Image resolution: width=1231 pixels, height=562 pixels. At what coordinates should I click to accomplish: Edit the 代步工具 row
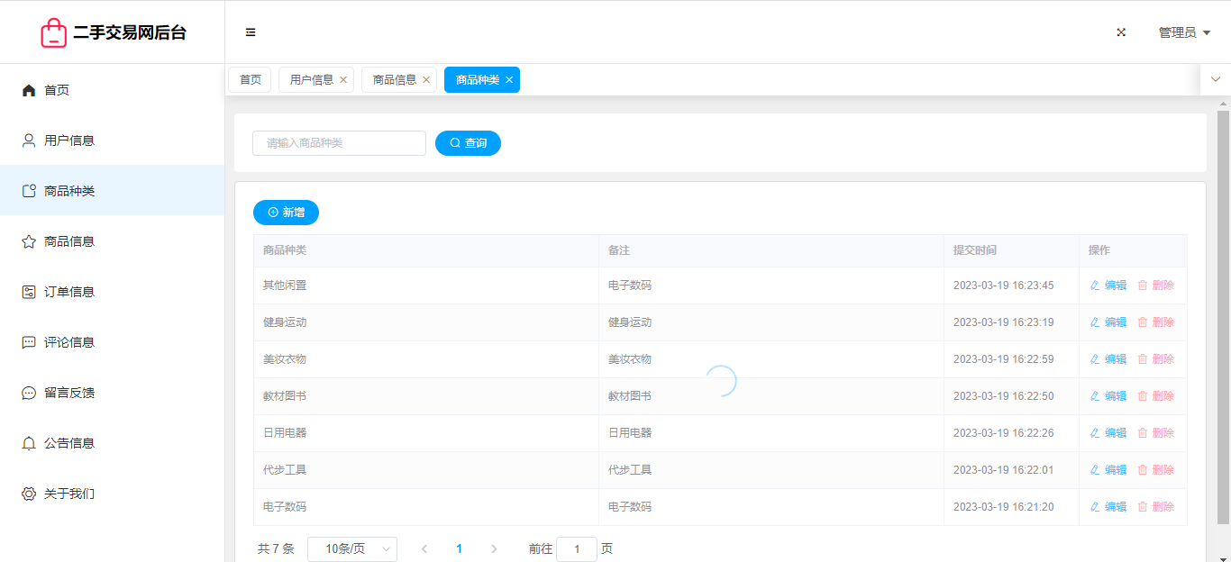click(x=1108, y=470)
